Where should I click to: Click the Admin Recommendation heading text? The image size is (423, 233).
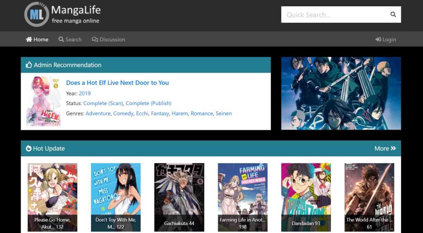(x=67, y=65)
